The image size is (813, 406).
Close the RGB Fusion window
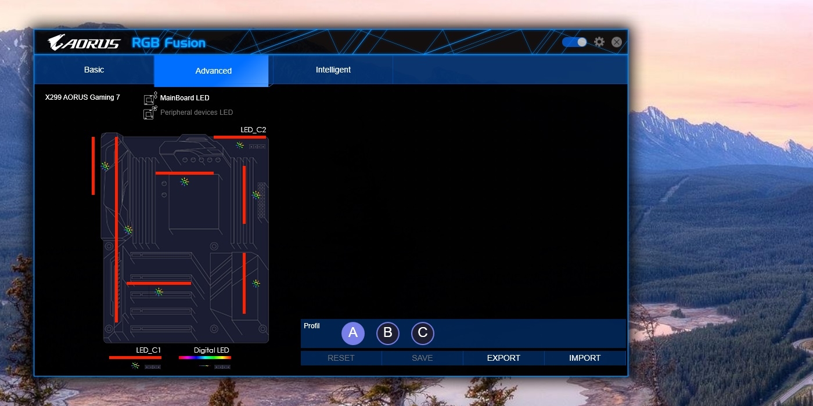pyautogui.click(x=617, y=42)
